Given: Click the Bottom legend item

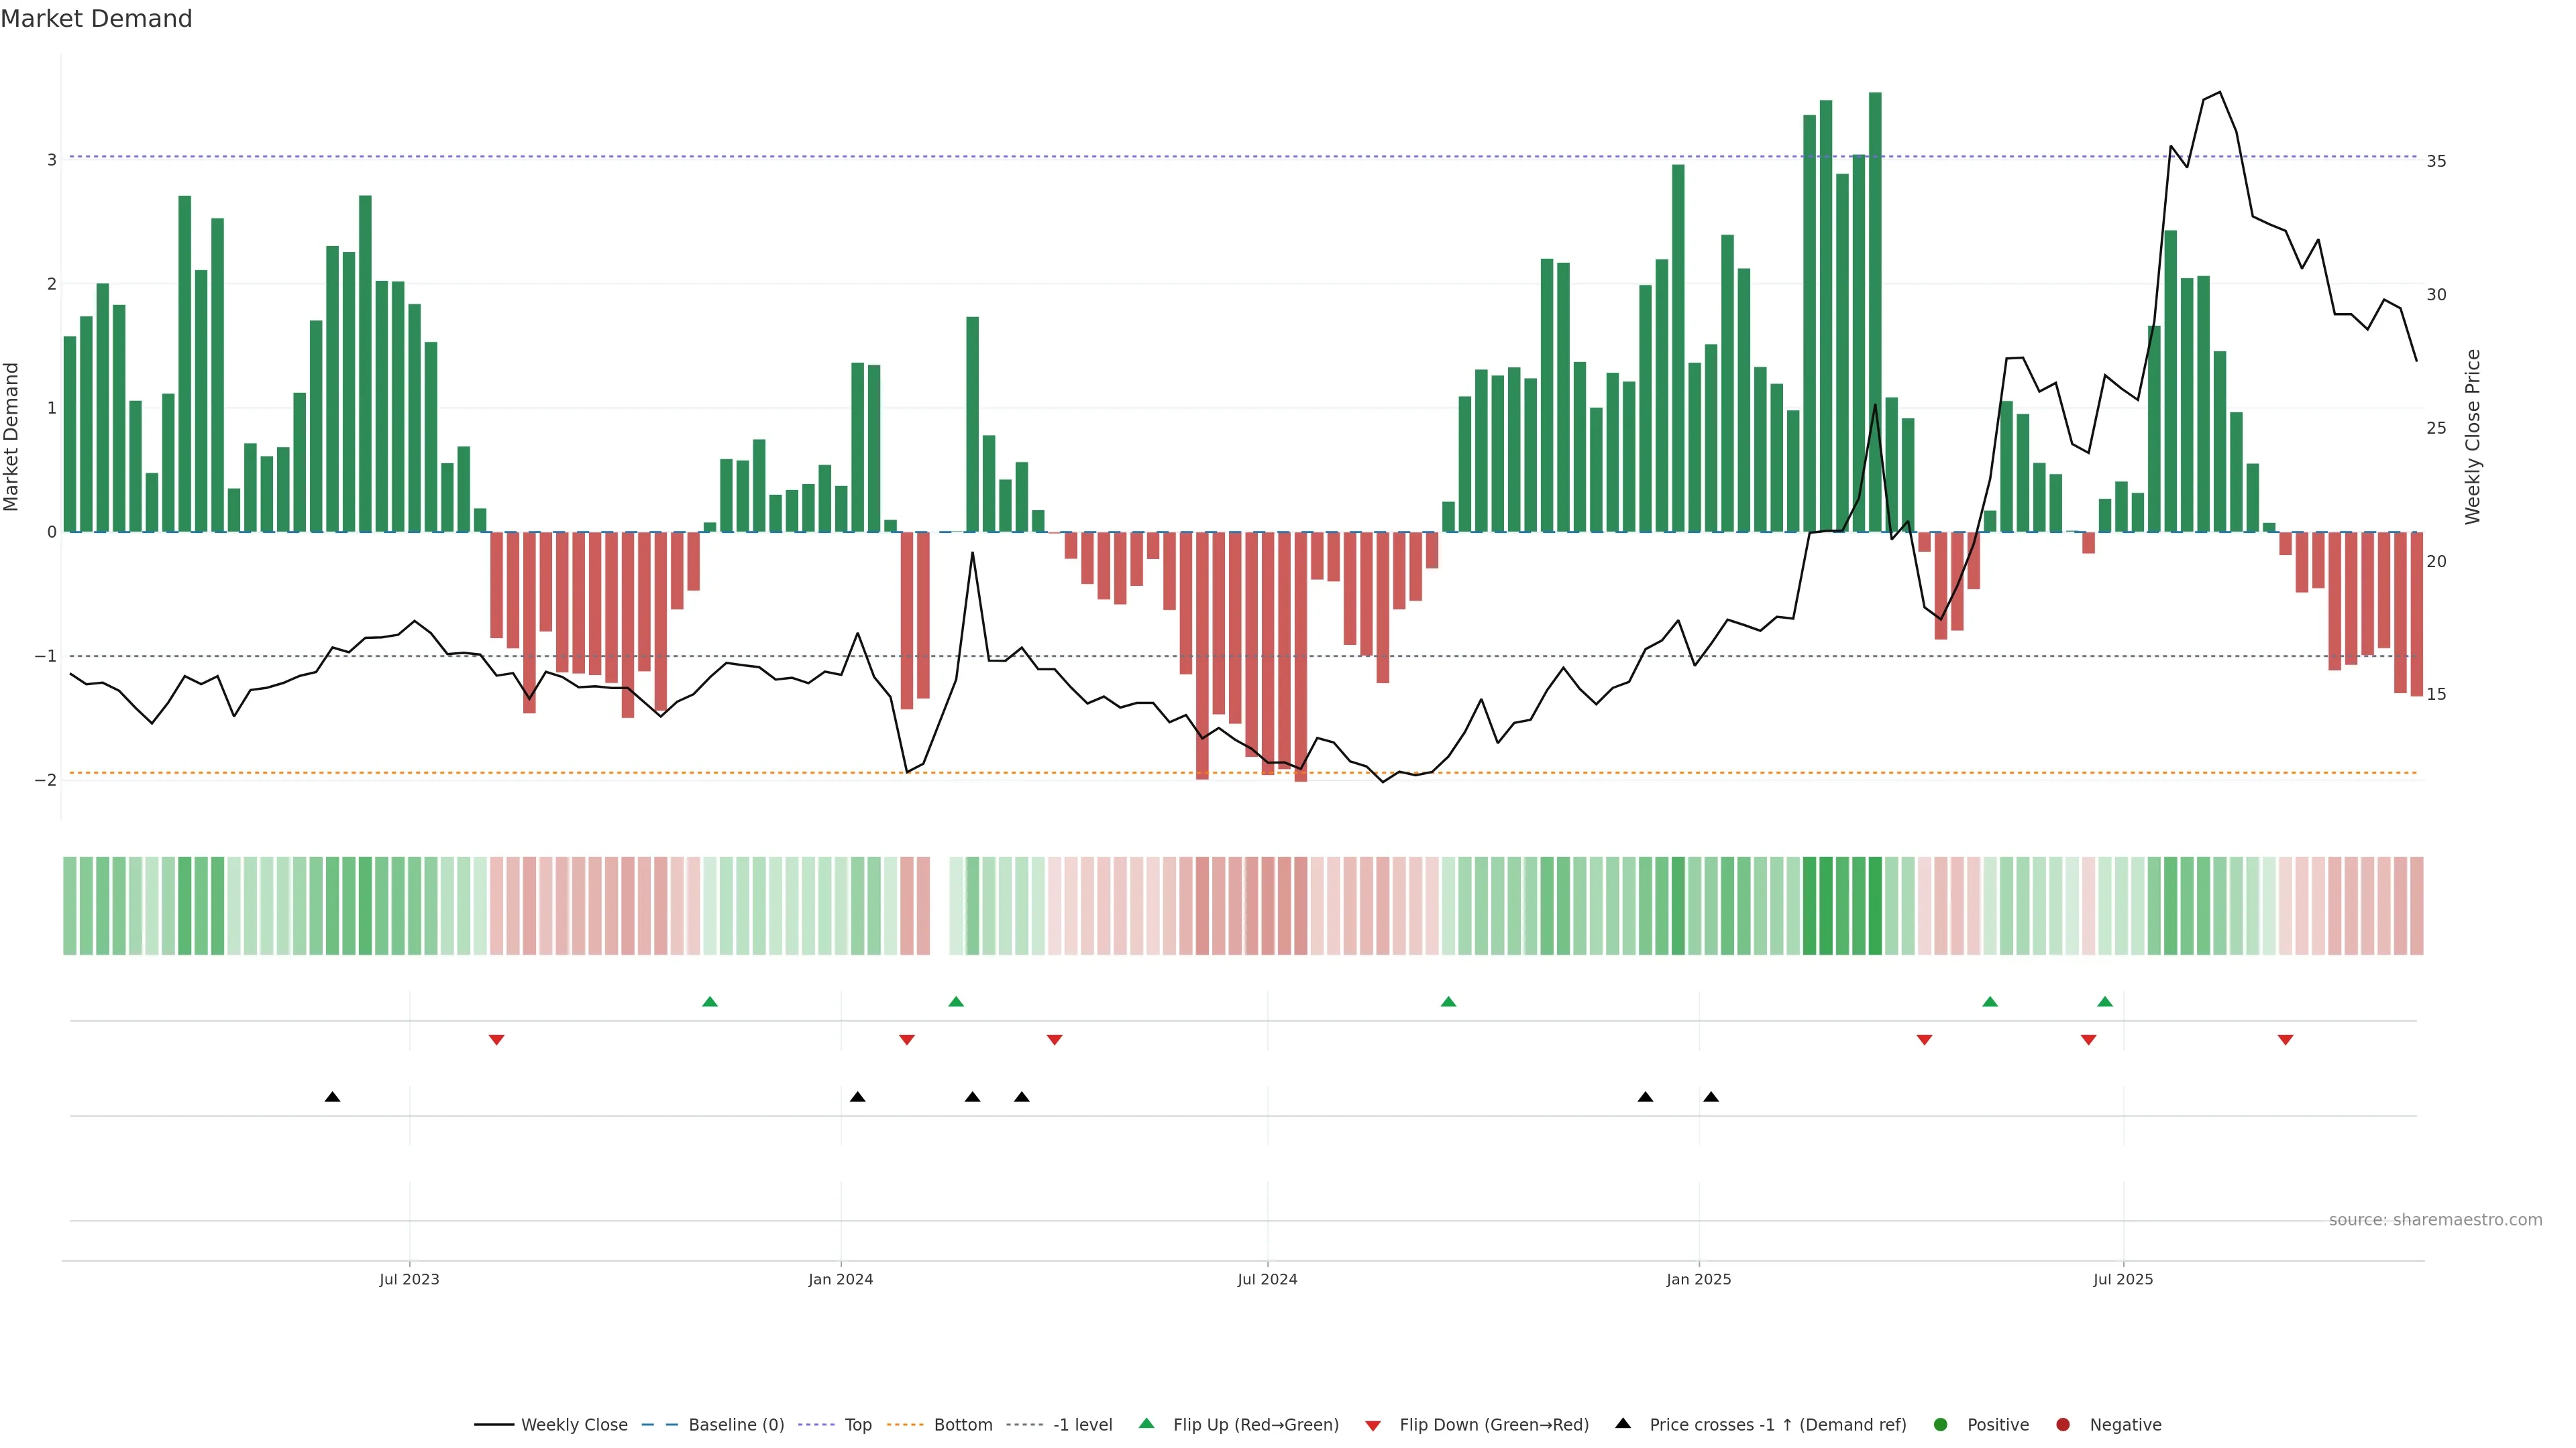Looking at the screenshot, I should pos(962,1425).
